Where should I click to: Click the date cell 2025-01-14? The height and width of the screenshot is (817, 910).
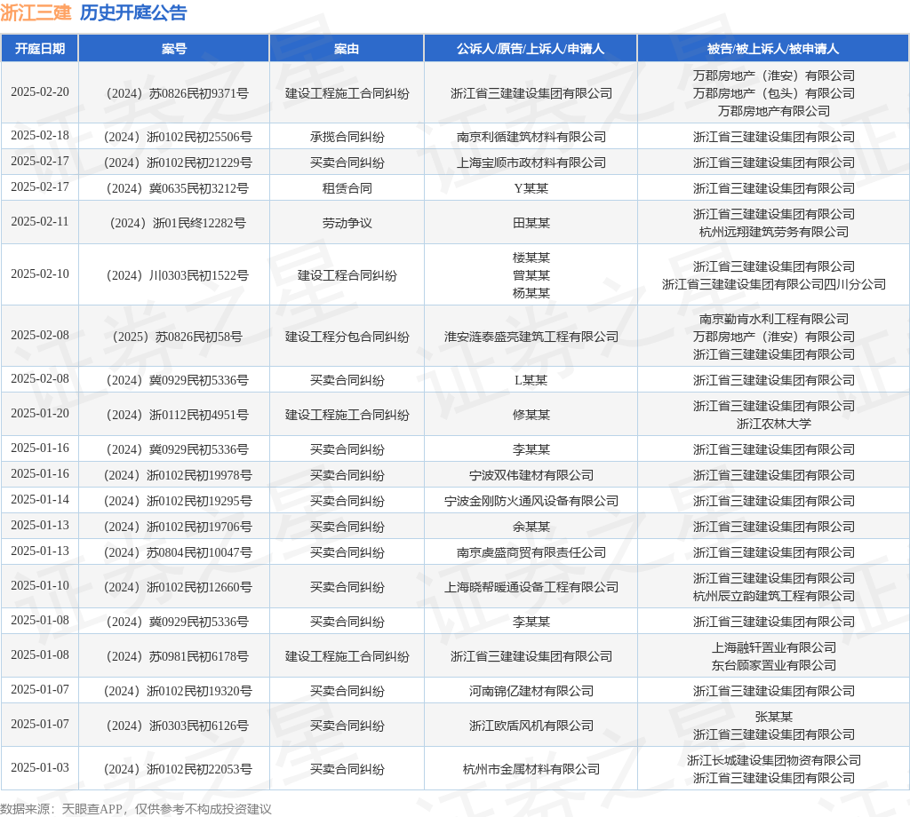[x=39, y=500]
